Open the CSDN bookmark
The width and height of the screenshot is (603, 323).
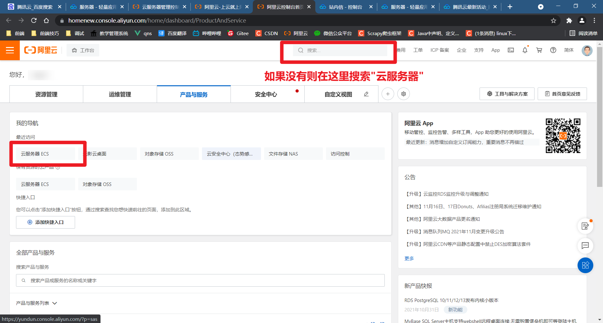[267, 33]
